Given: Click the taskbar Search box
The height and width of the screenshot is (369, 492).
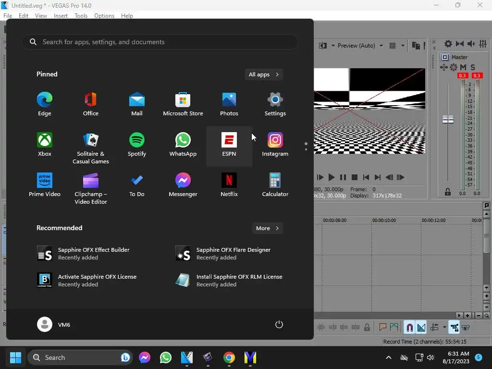Looking at the screenshot, I should [x=80, y=357].
